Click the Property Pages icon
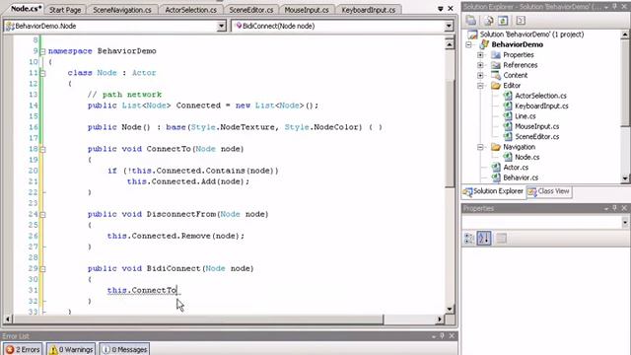The height and width of the screenshot is (355, 631). pyautogui.click(x=501, y=239)
